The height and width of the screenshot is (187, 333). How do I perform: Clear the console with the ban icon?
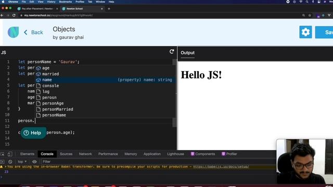click(10, 162)
